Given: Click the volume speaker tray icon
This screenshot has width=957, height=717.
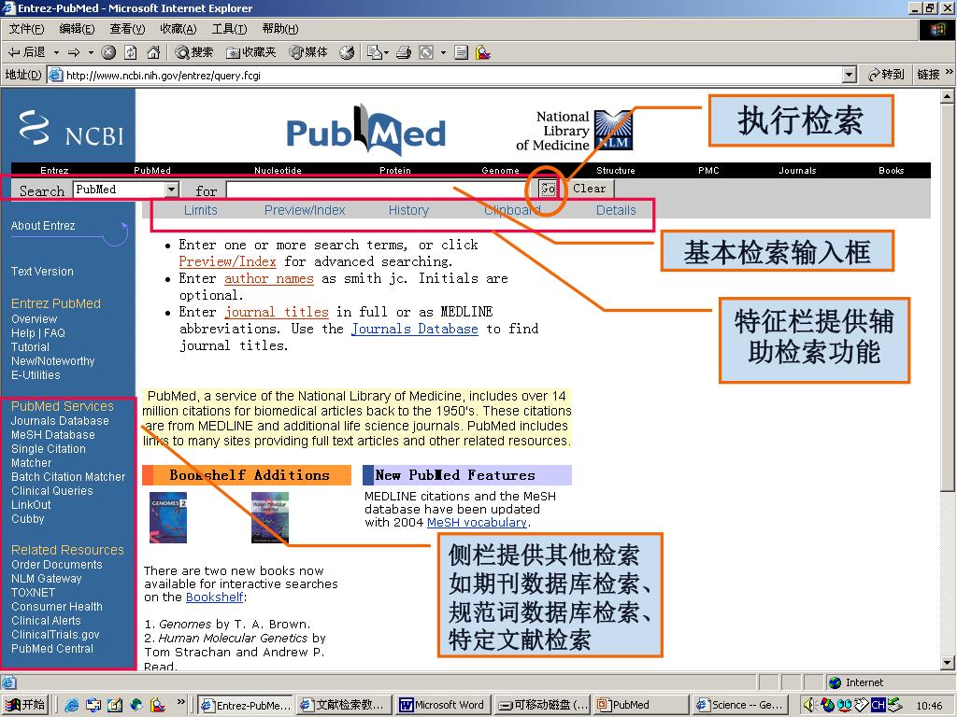Looking at the screenshot, I should point(810,705).
